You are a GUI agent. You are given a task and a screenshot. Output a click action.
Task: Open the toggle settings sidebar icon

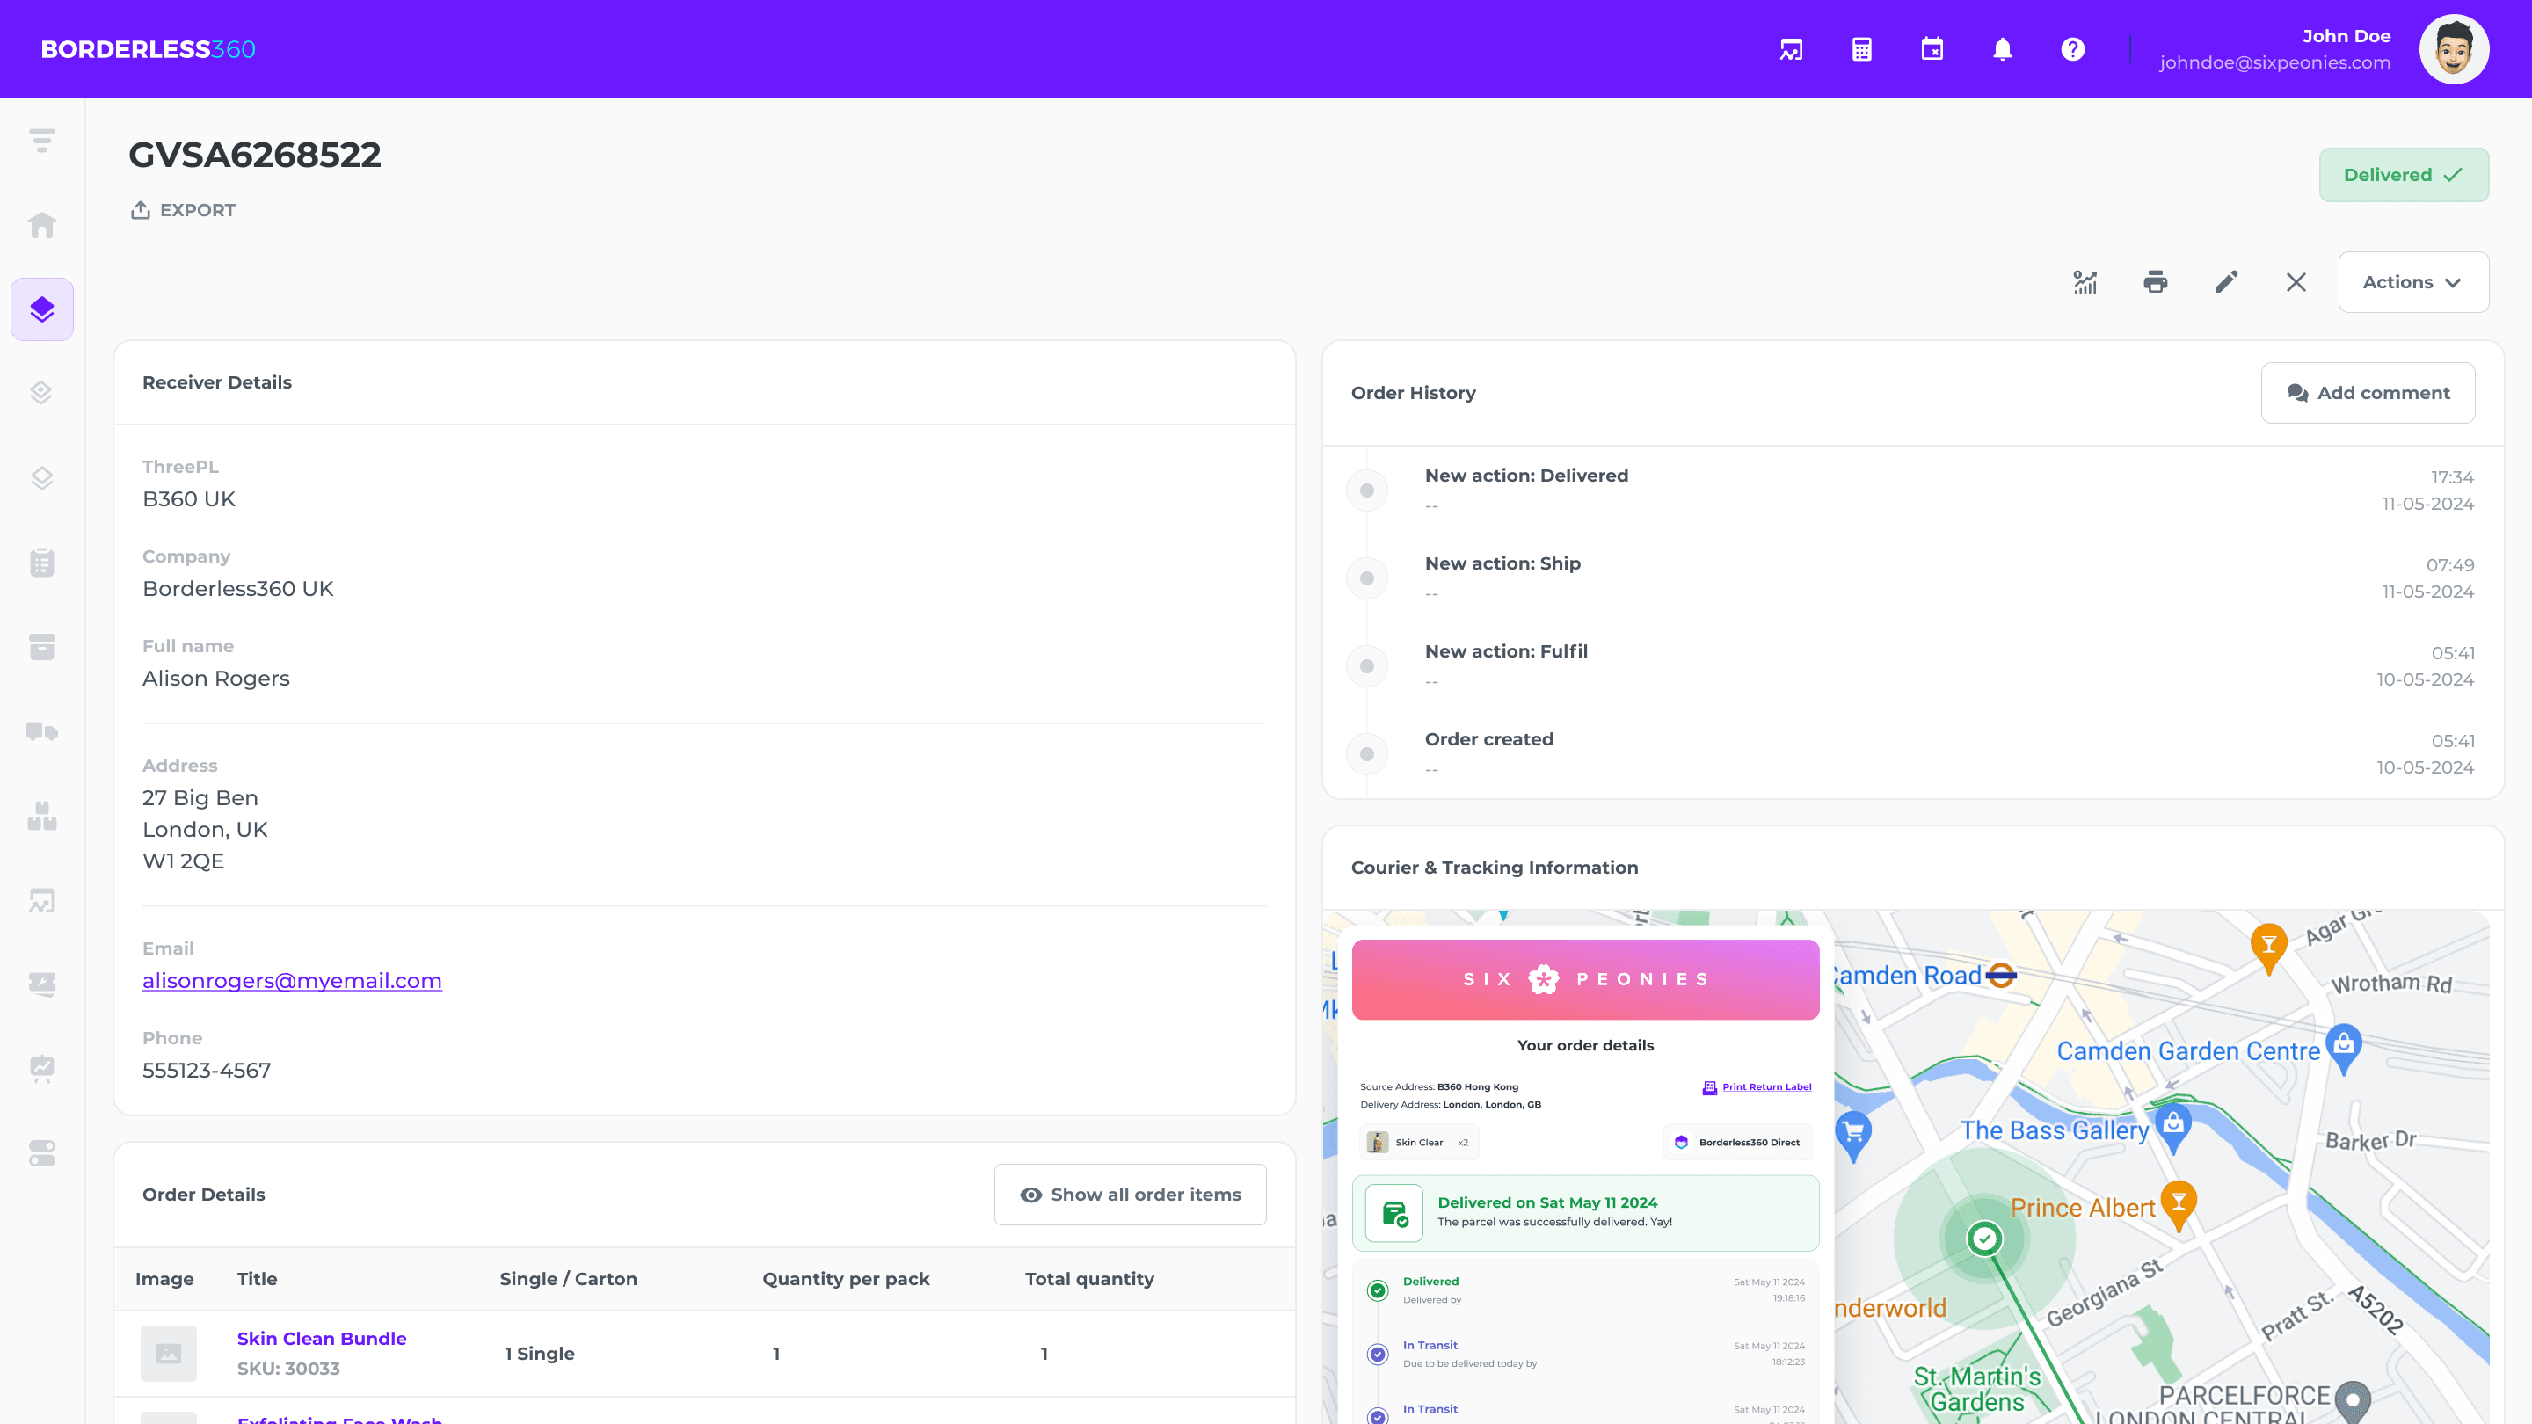(42, 1152)
